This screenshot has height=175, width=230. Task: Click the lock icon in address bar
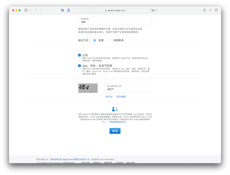click(x=106, y=10)
